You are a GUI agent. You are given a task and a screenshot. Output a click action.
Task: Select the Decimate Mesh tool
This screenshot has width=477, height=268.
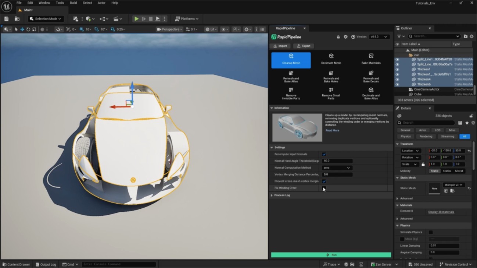pos(331,60)
